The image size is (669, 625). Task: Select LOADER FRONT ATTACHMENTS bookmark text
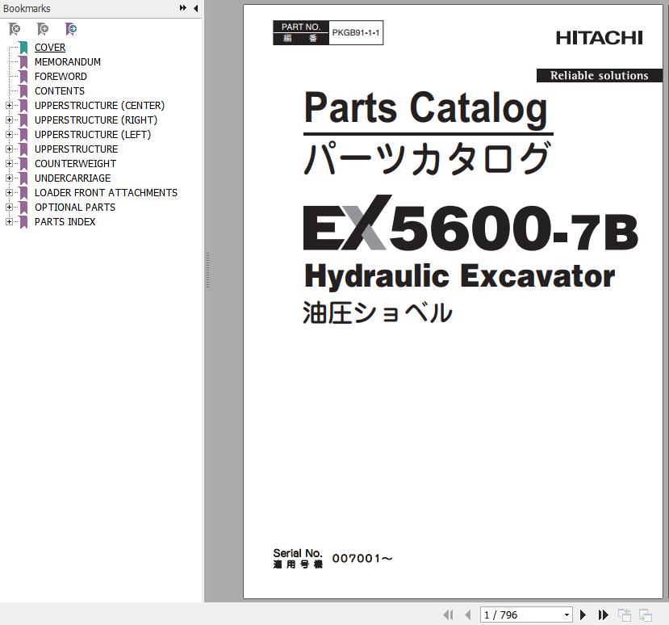tap(106, 192)
